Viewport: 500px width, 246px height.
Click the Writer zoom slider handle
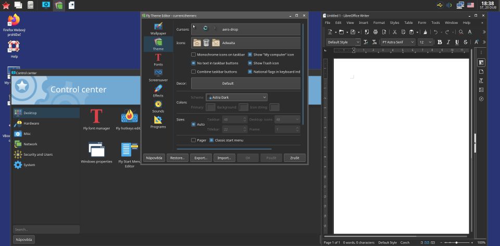pos(457,242)
